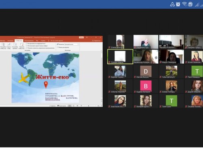
Task: Toggle the Use Timings checkbox
Action: (x=26, y=46)
